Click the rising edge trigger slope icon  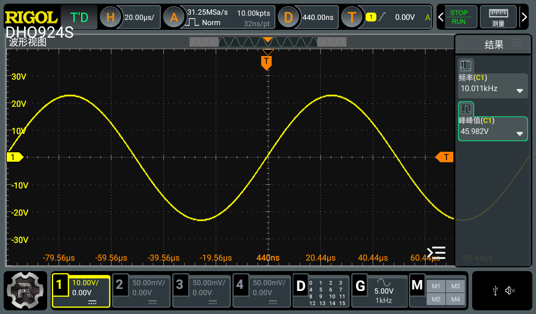[382, 17]
